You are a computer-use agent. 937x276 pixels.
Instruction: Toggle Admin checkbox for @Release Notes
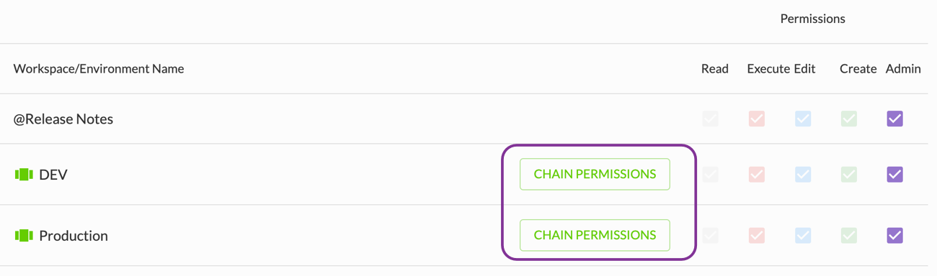[x=894, y=119]
